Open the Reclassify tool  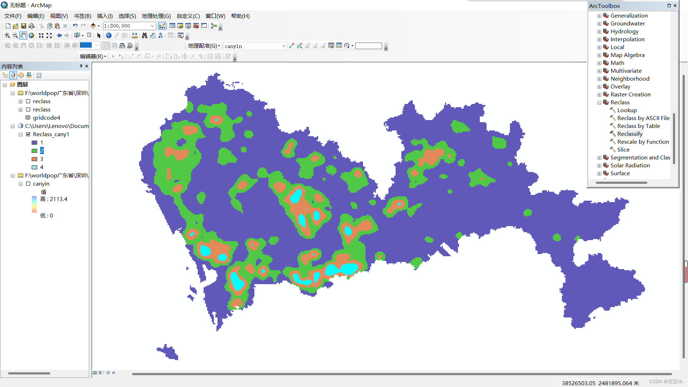pos(630,134)
